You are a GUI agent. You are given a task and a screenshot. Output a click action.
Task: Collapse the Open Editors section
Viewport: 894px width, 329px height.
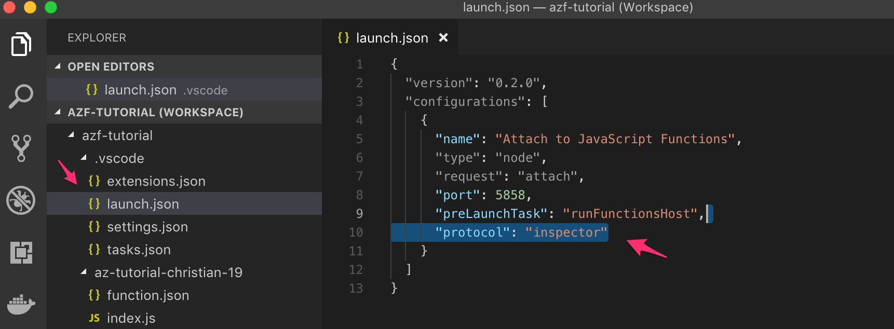(58, 66)
